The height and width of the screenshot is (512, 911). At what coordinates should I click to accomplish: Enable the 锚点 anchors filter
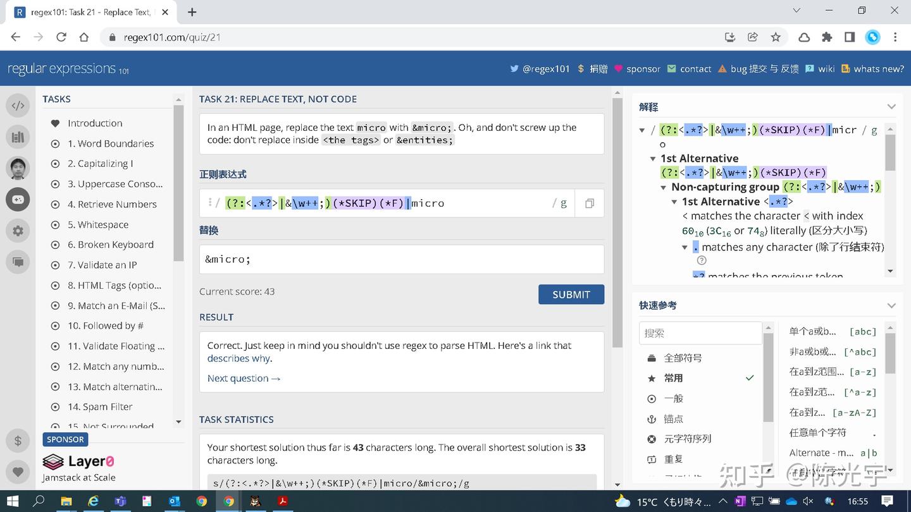click(x=672, y=418)
